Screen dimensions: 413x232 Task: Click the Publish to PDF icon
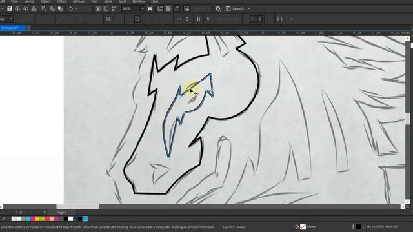[x=114, y=8]
